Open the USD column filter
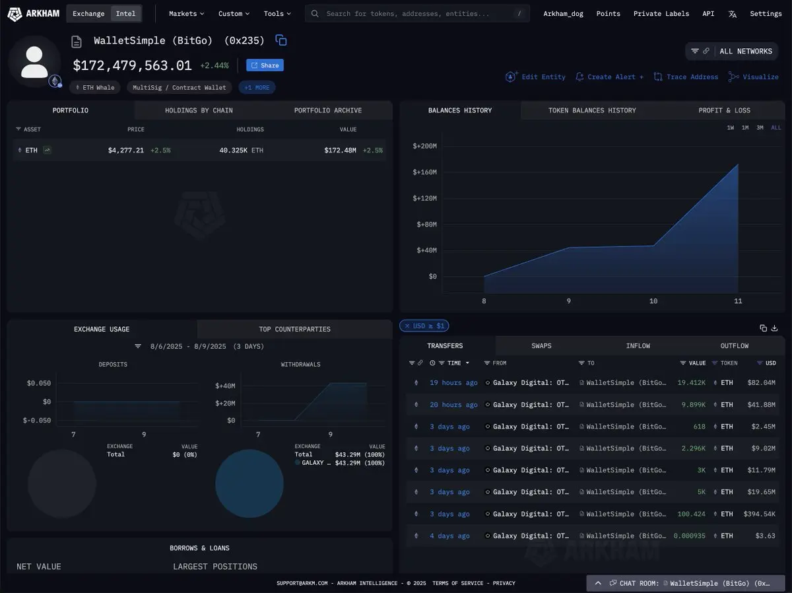 coord(760,363)
